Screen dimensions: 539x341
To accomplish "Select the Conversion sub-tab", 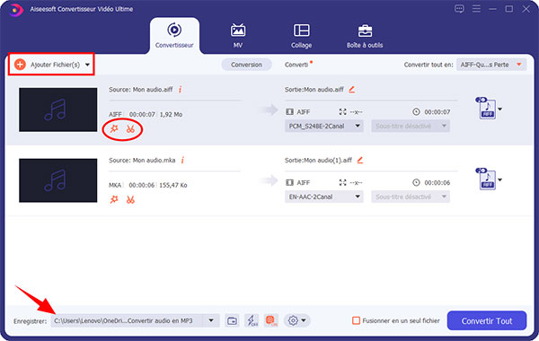I will point(246,65).
